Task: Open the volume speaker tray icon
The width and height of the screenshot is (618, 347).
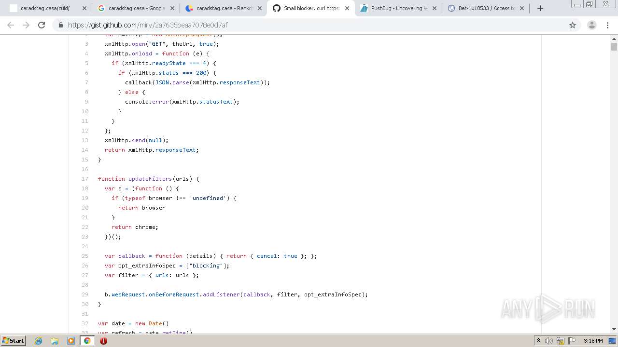Action: pos(549,341)
